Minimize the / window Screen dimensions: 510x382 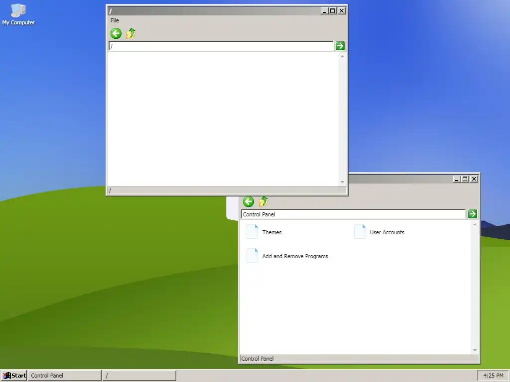tap(324, 11)
